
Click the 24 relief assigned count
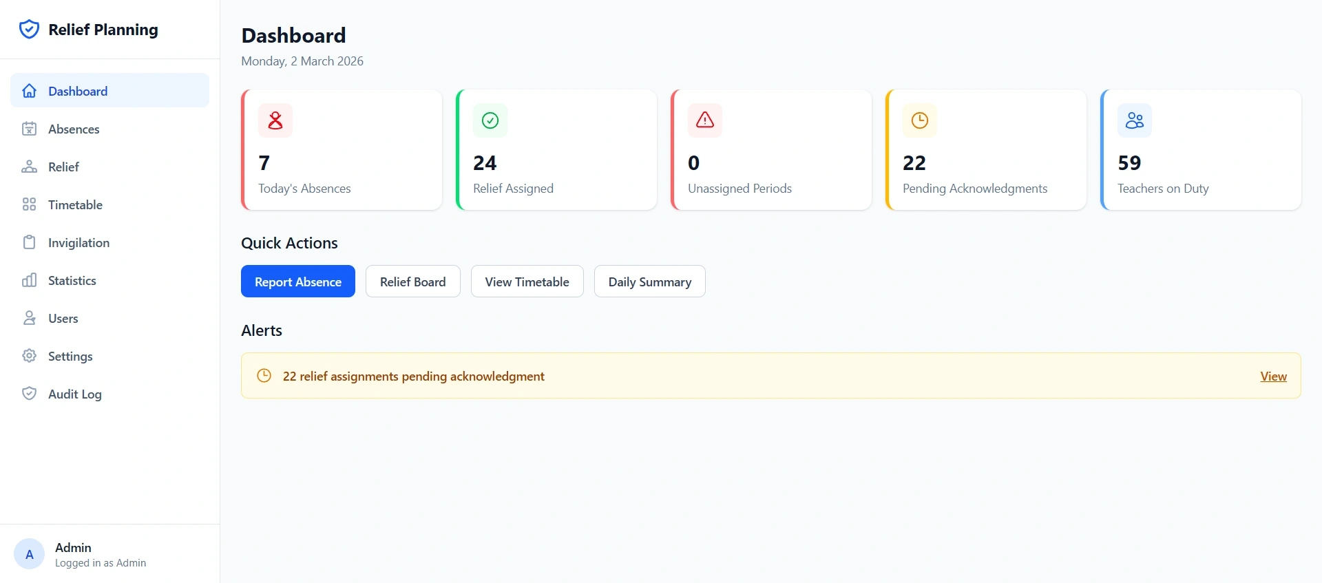485,163
